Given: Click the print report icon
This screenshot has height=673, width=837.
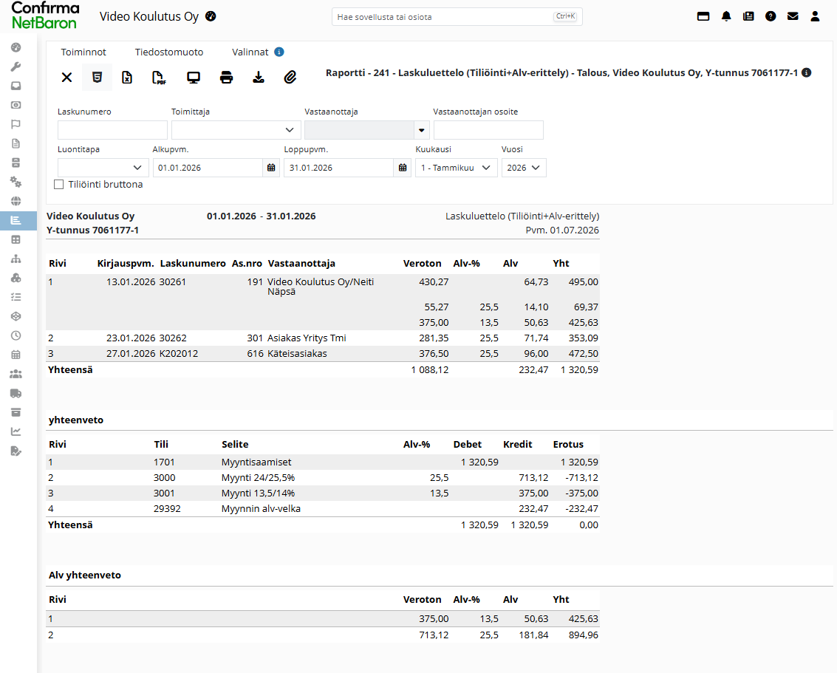Looking at the screenshot, I should click(226, 78).
